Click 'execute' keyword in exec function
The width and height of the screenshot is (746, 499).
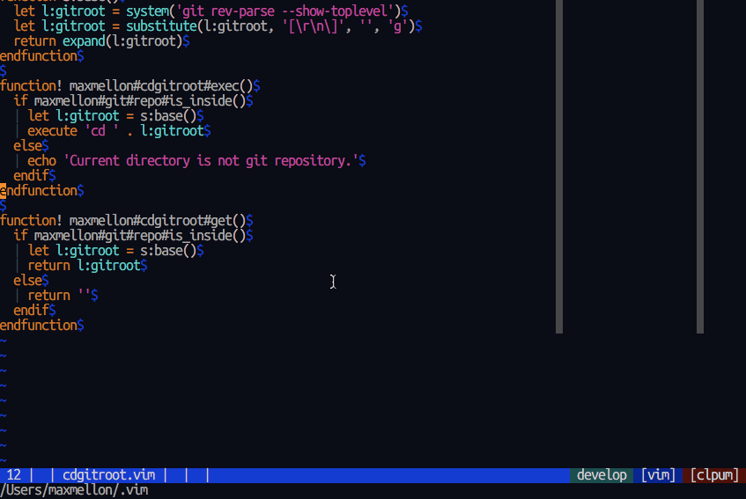[52, 130]
